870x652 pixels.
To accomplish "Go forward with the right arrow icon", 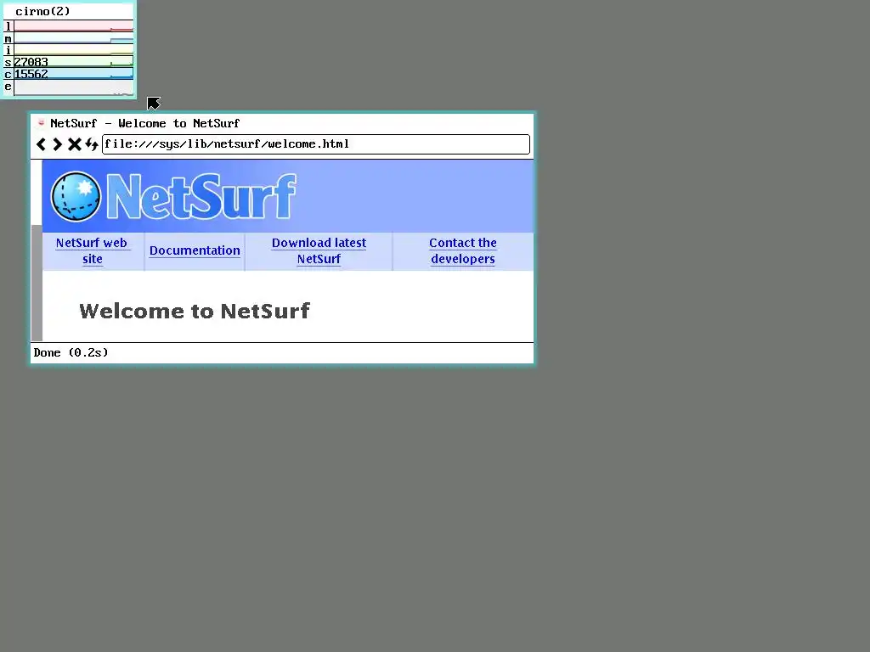I will 57,144.
